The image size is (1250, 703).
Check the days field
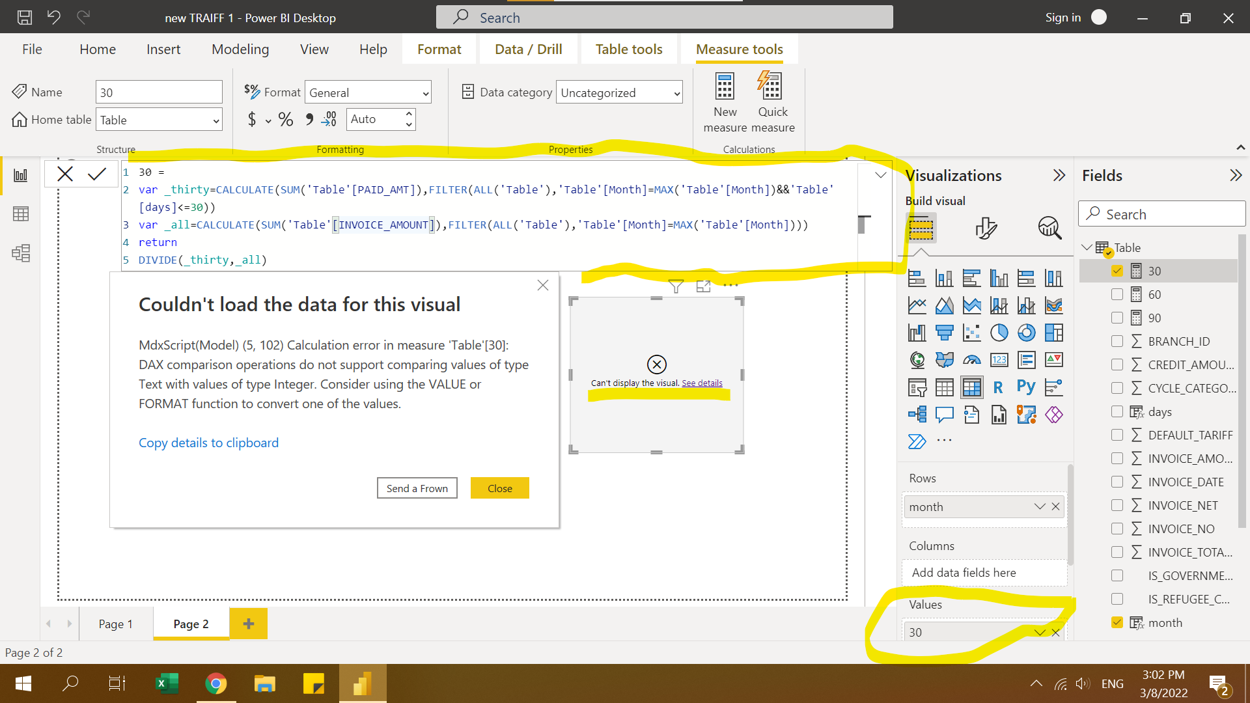(x=1117, y=411)
